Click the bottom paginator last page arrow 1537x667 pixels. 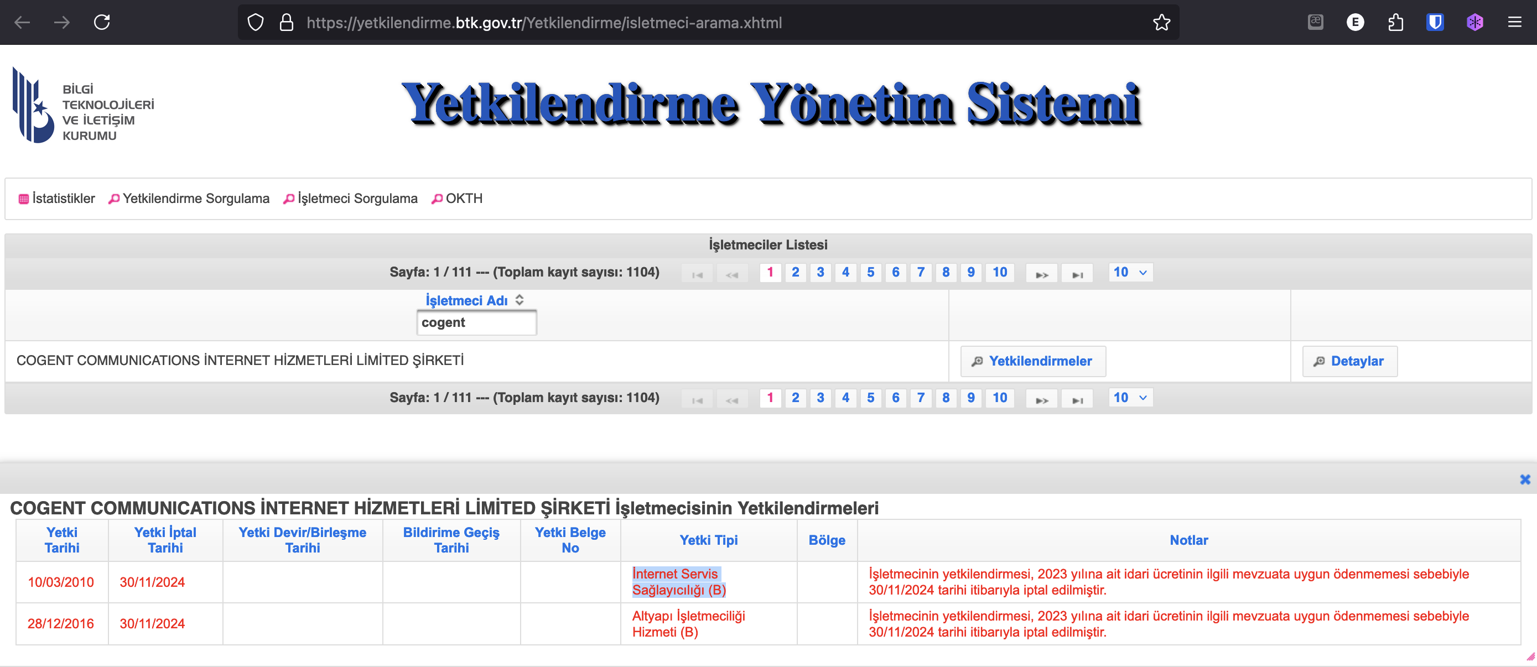(x=1077, y=398)
